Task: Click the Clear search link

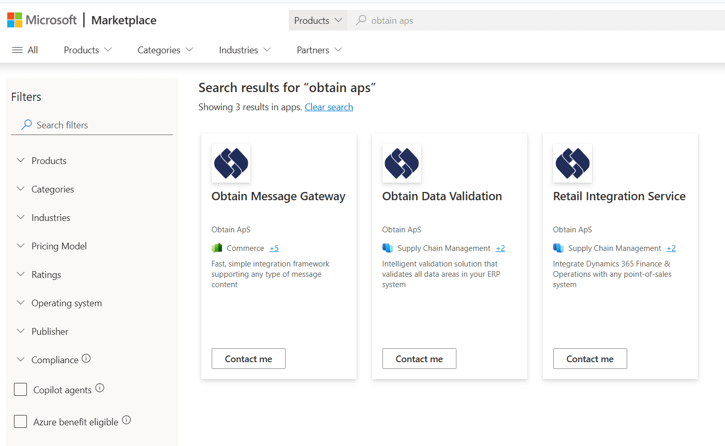Action: click(x=329, y=107)
